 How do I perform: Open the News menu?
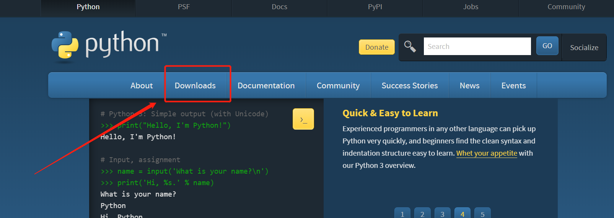click(x=469, y=86)
